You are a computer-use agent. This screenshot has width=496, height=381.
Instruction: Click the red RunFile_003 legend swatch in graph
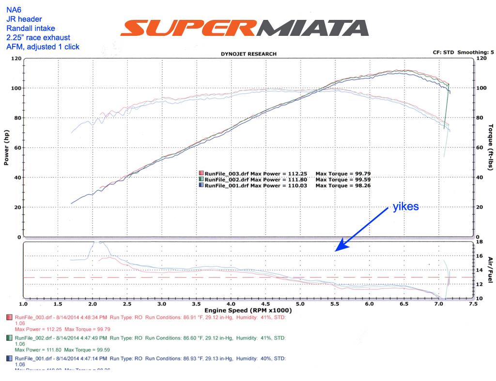point(201,173)
